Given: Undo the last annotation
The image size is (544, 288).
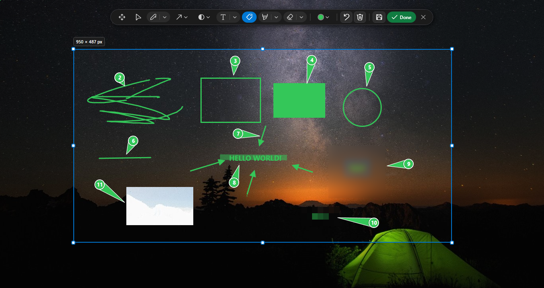Looking at the screenshot, I should coord(346,17).
